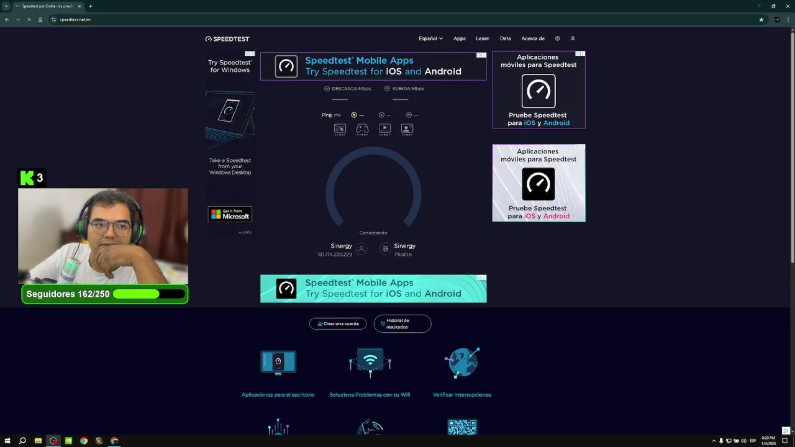
Task: Open Verificar interrupciones link
Action: coord(462,395)
